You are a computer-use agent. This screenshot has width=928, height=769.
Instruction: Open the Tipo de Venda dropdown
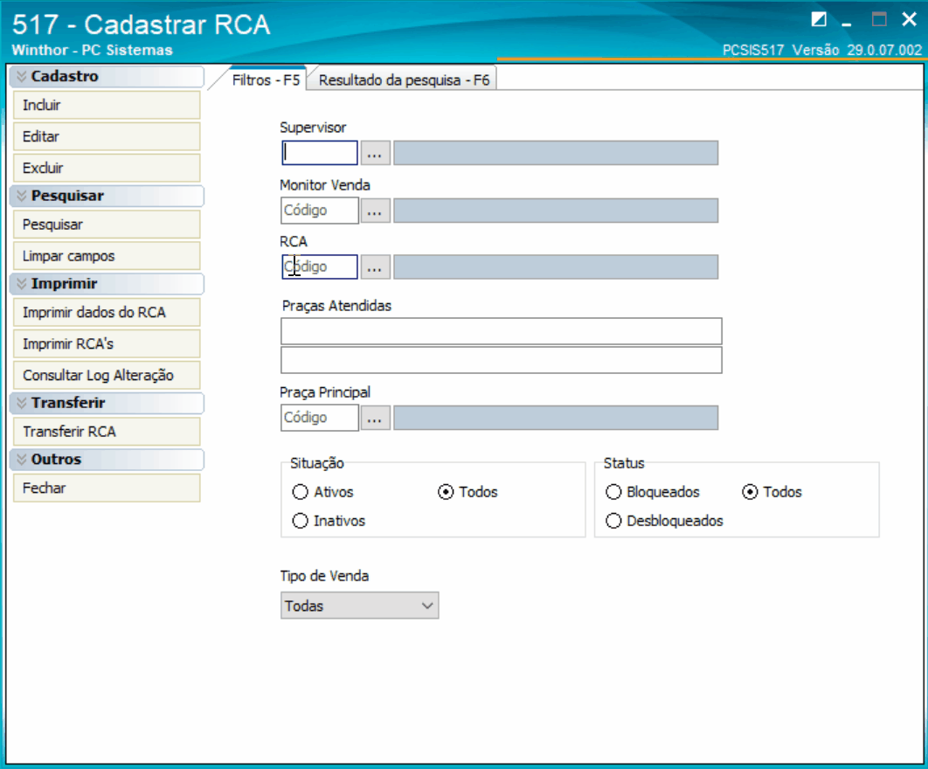pos(360,606)
